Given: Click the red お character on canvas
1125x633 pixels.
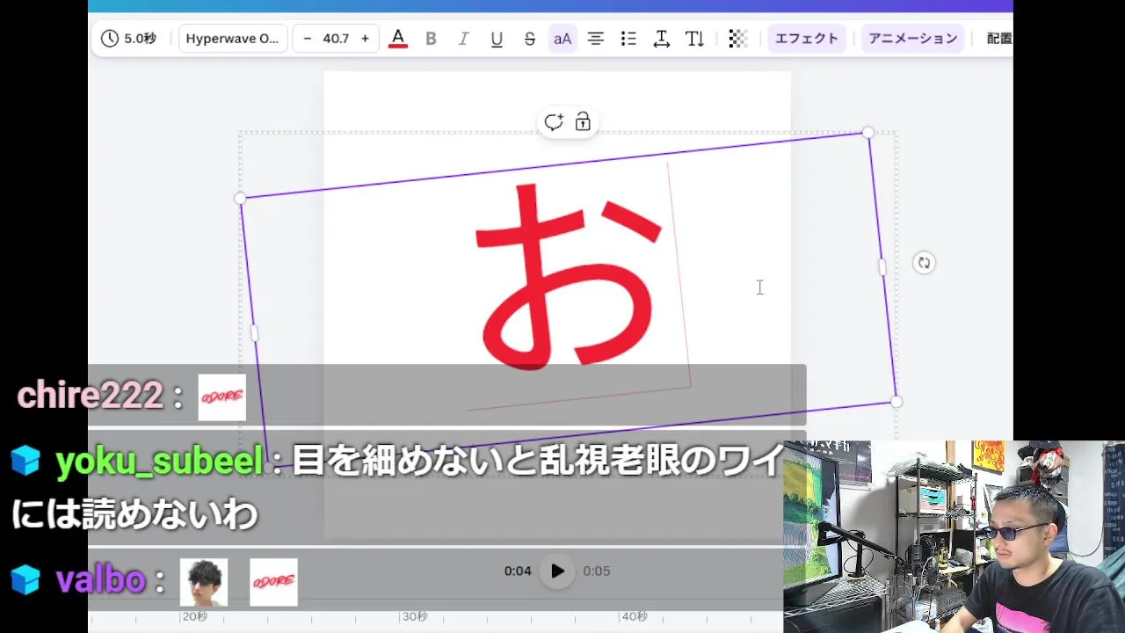Looking at the screenshot, I should point(570,277).
